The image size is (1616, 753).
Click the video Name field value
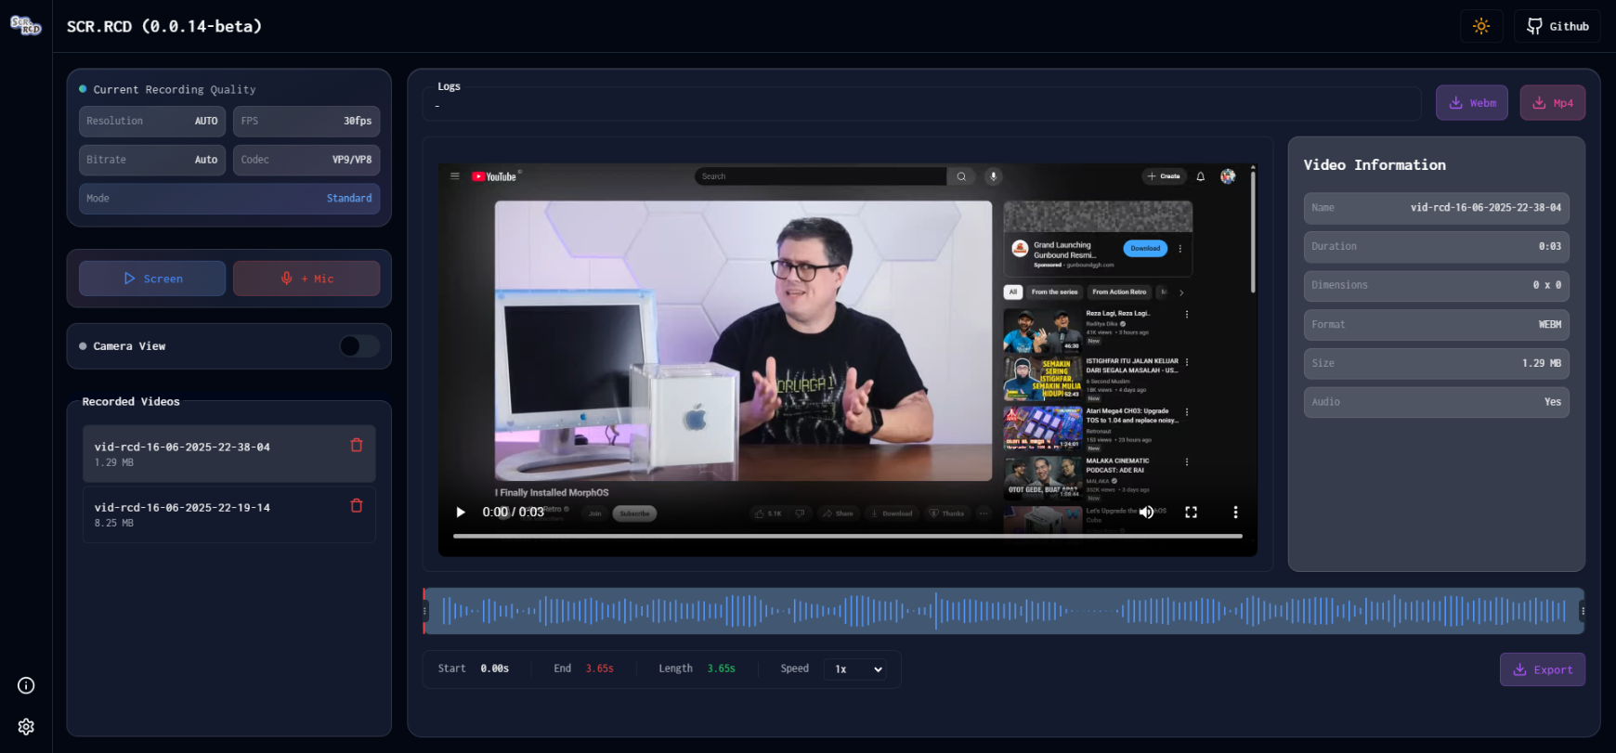[1486, 208]
